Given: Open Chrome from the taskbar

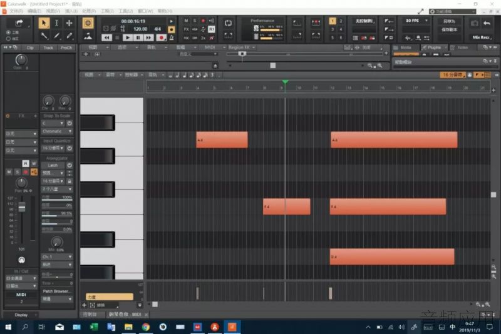Looking at the screenshot, I should point(146,326).
